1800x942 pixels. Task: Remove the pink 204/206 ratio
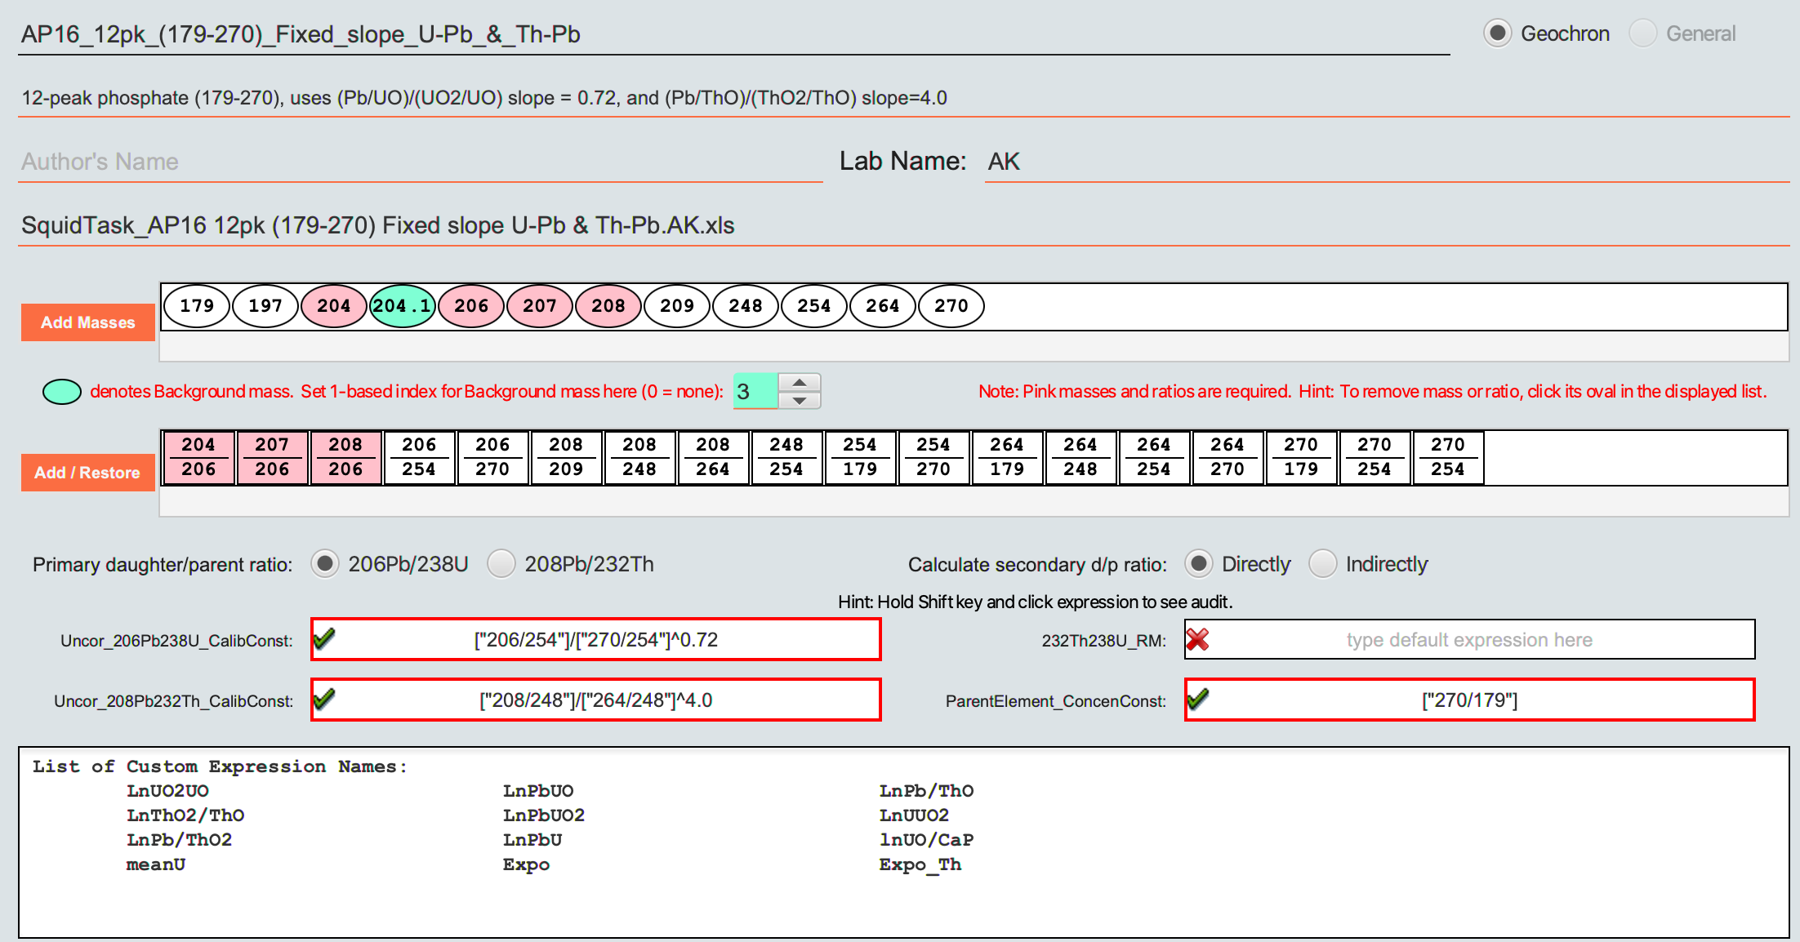tap(198, 457)
